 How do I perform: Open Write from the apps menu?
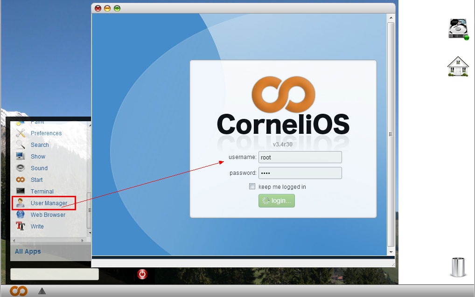tap(37, 227)
